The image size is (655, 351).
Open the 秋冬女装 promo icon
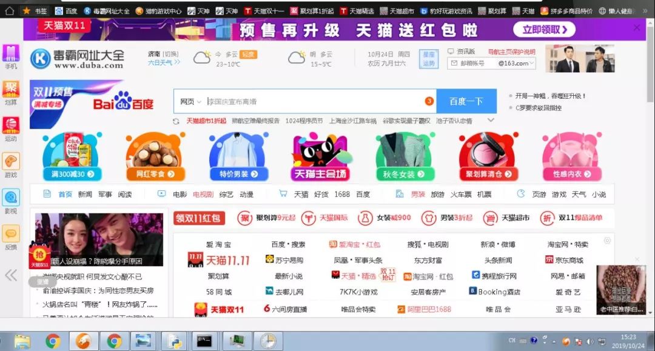pos(405,156)
